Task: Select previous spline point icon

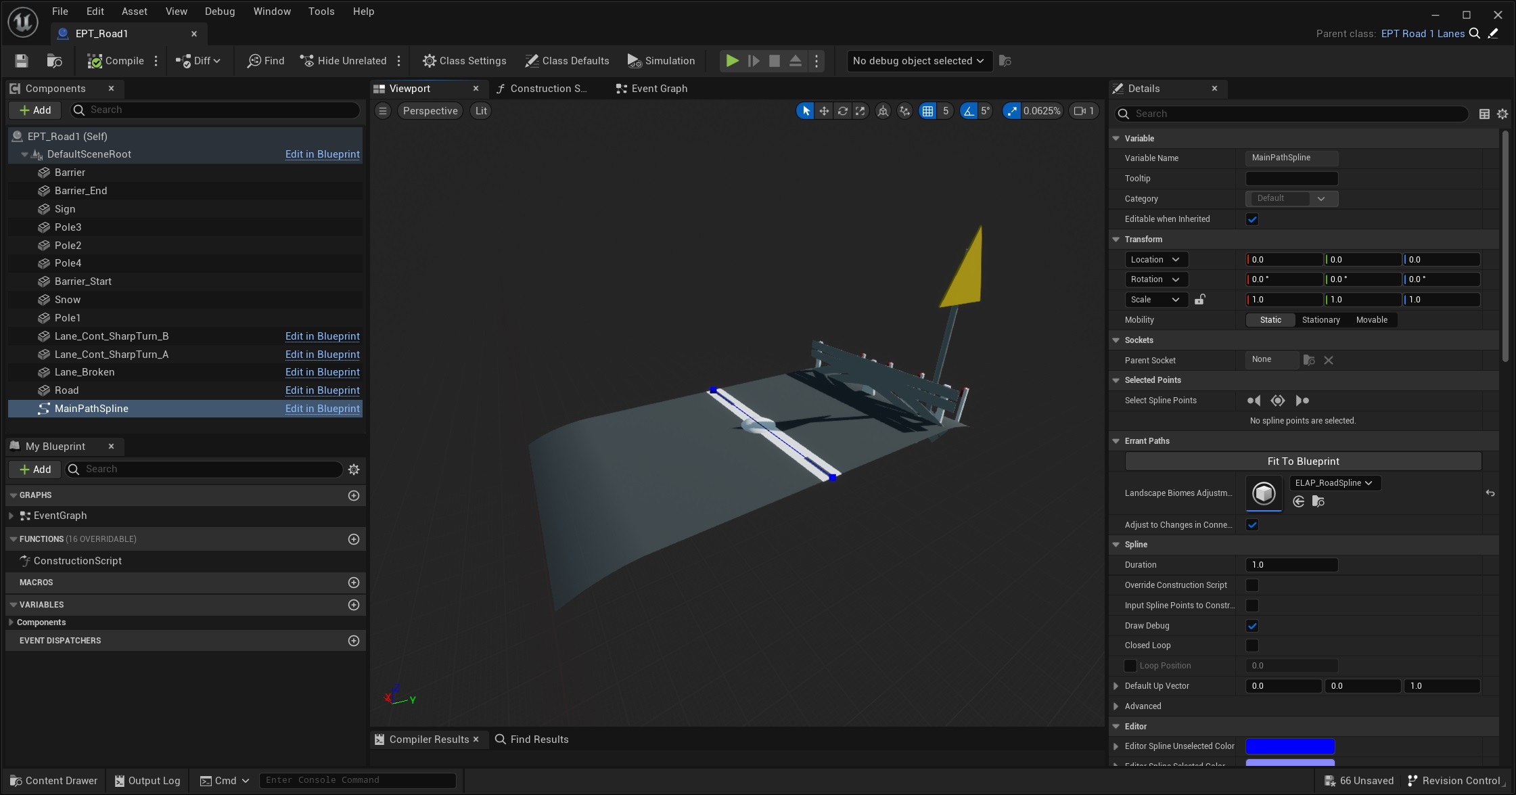Action: [x=1254, y=401]
